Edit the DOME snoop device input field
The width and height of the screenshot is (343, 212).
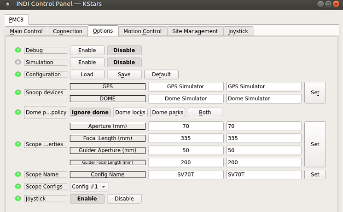(x=264, y=98)
